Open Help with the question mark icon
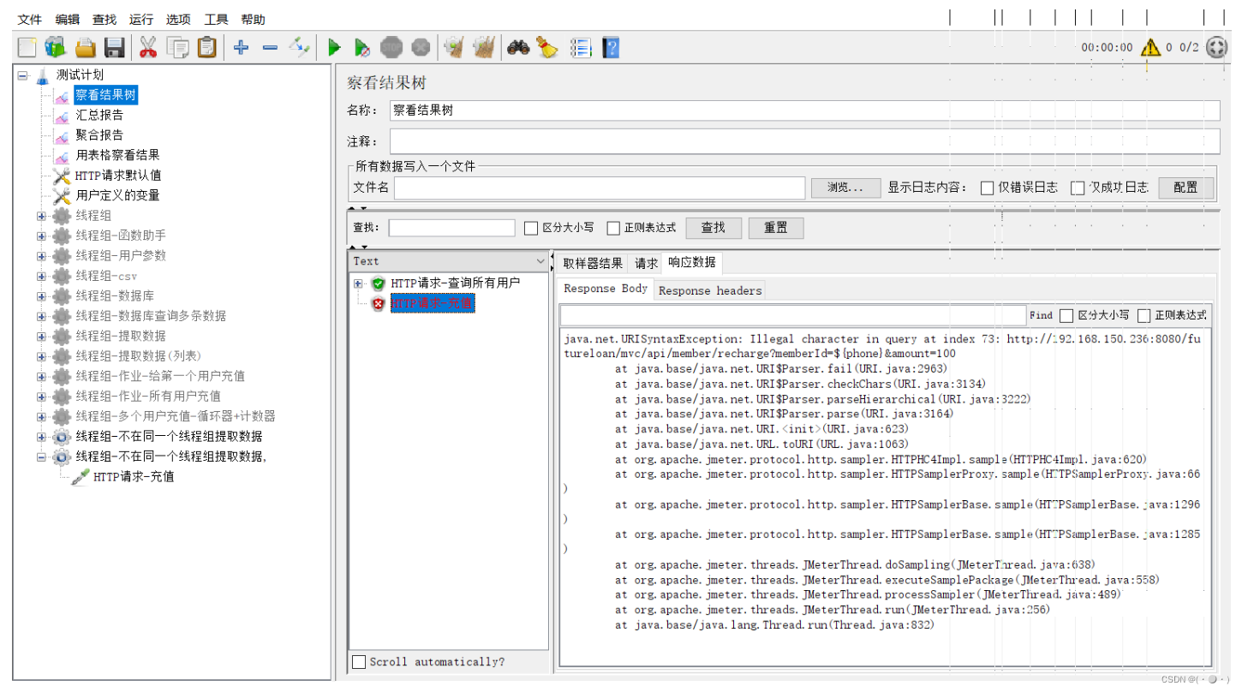Screen dimensions: 1242x692 (611, 48)
